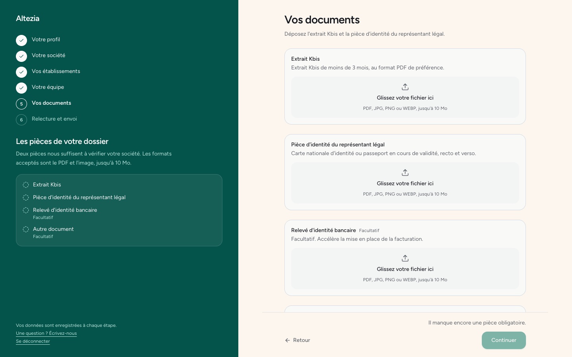This screenshot has height=357, width=572.
Task: Click dashed circle icon next to Pièce d'identité
Action: point(26,198)
